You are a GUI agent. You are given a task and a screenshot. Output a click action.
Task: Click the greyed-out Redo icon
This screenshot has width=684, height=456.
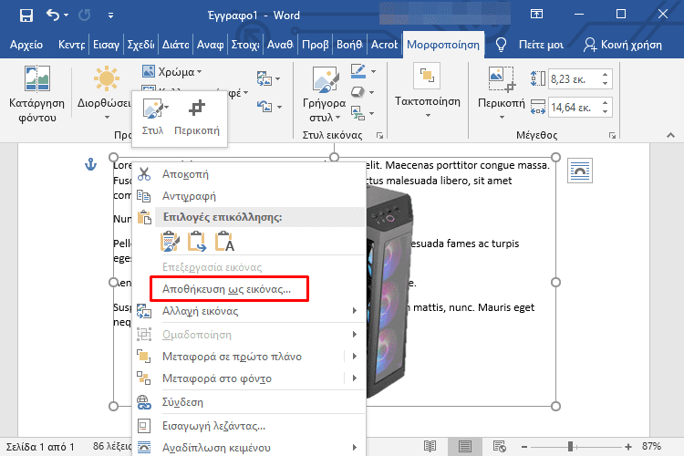[85, 16]
